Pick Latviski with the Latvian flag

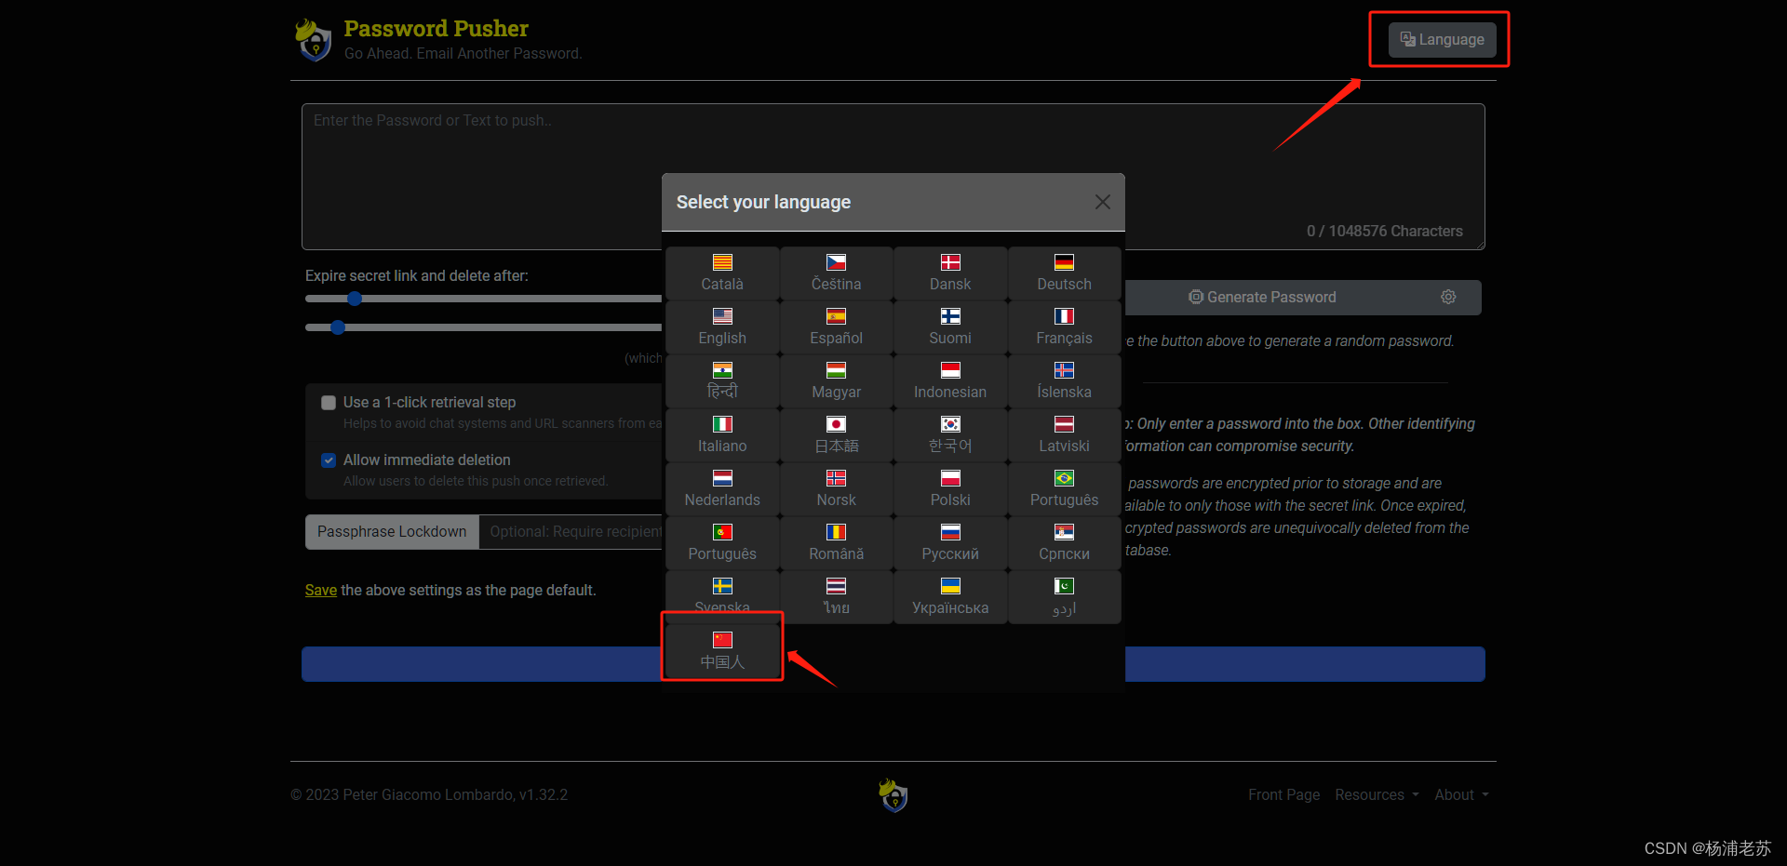1064,435
